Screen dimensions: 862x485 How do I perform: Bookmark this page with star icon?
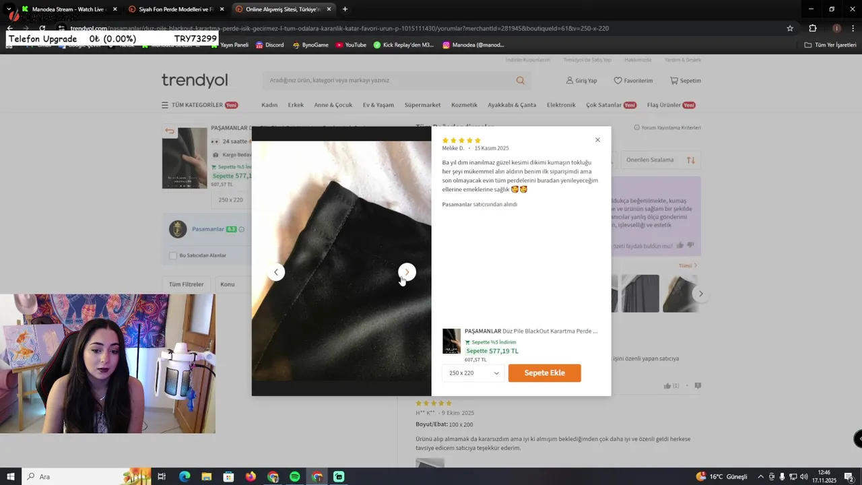tap(790, 28)
